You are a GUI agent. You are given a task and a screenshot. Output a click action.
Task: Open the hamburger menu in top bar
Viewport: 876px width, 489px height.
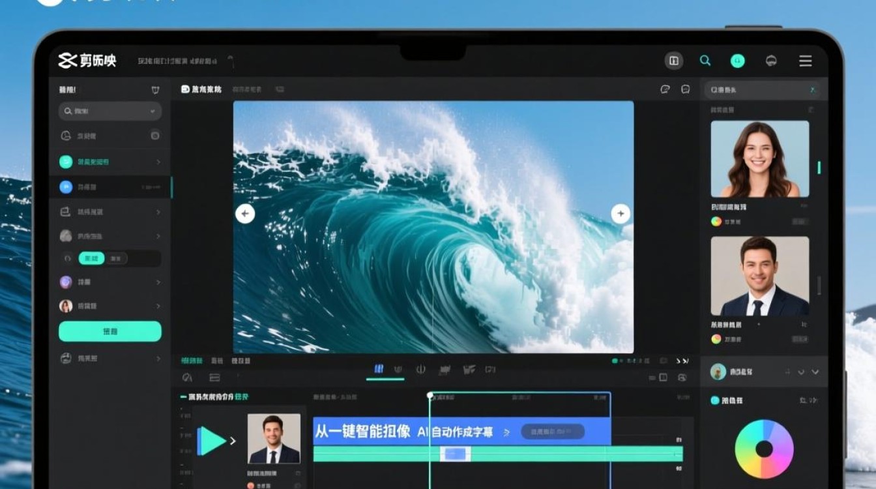click(806, 61)
